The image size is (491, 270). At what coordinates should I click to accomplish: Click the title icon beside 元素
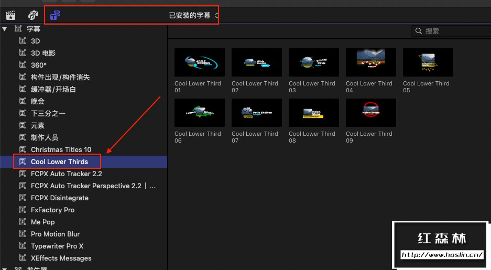click(x=22, y=125)
